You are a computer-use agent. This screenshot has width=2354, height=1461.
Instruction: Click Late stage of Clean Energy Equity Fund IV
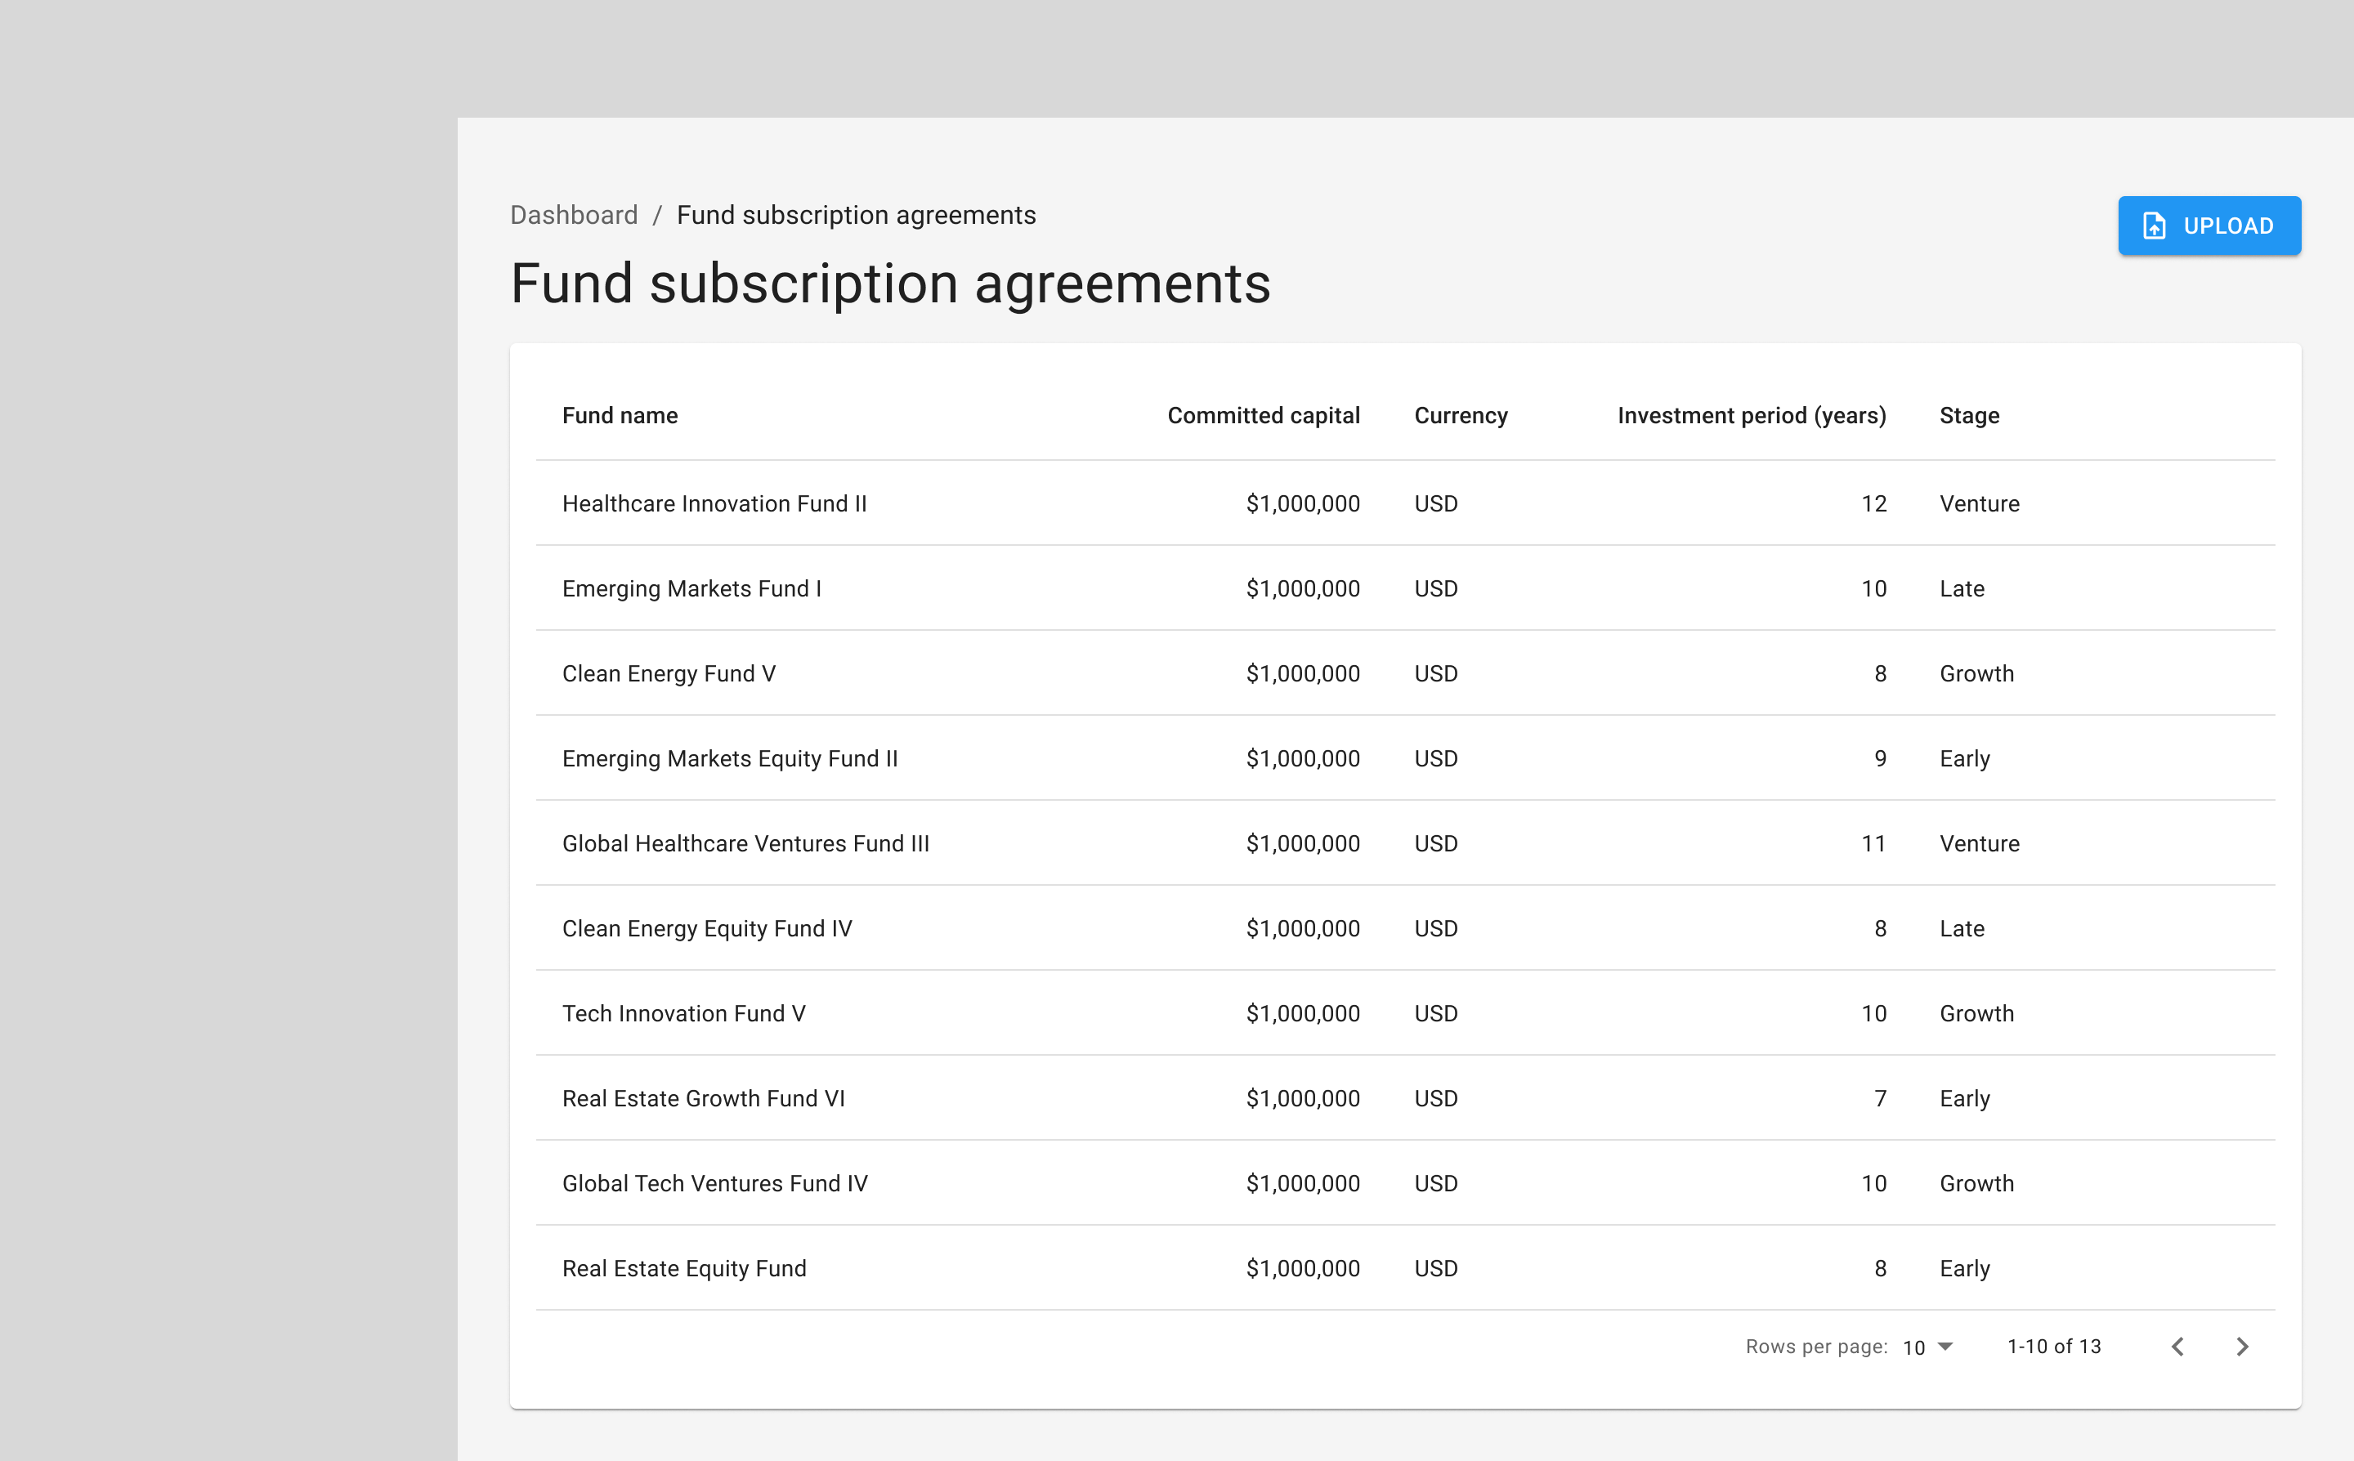(x=1962, y=928)
